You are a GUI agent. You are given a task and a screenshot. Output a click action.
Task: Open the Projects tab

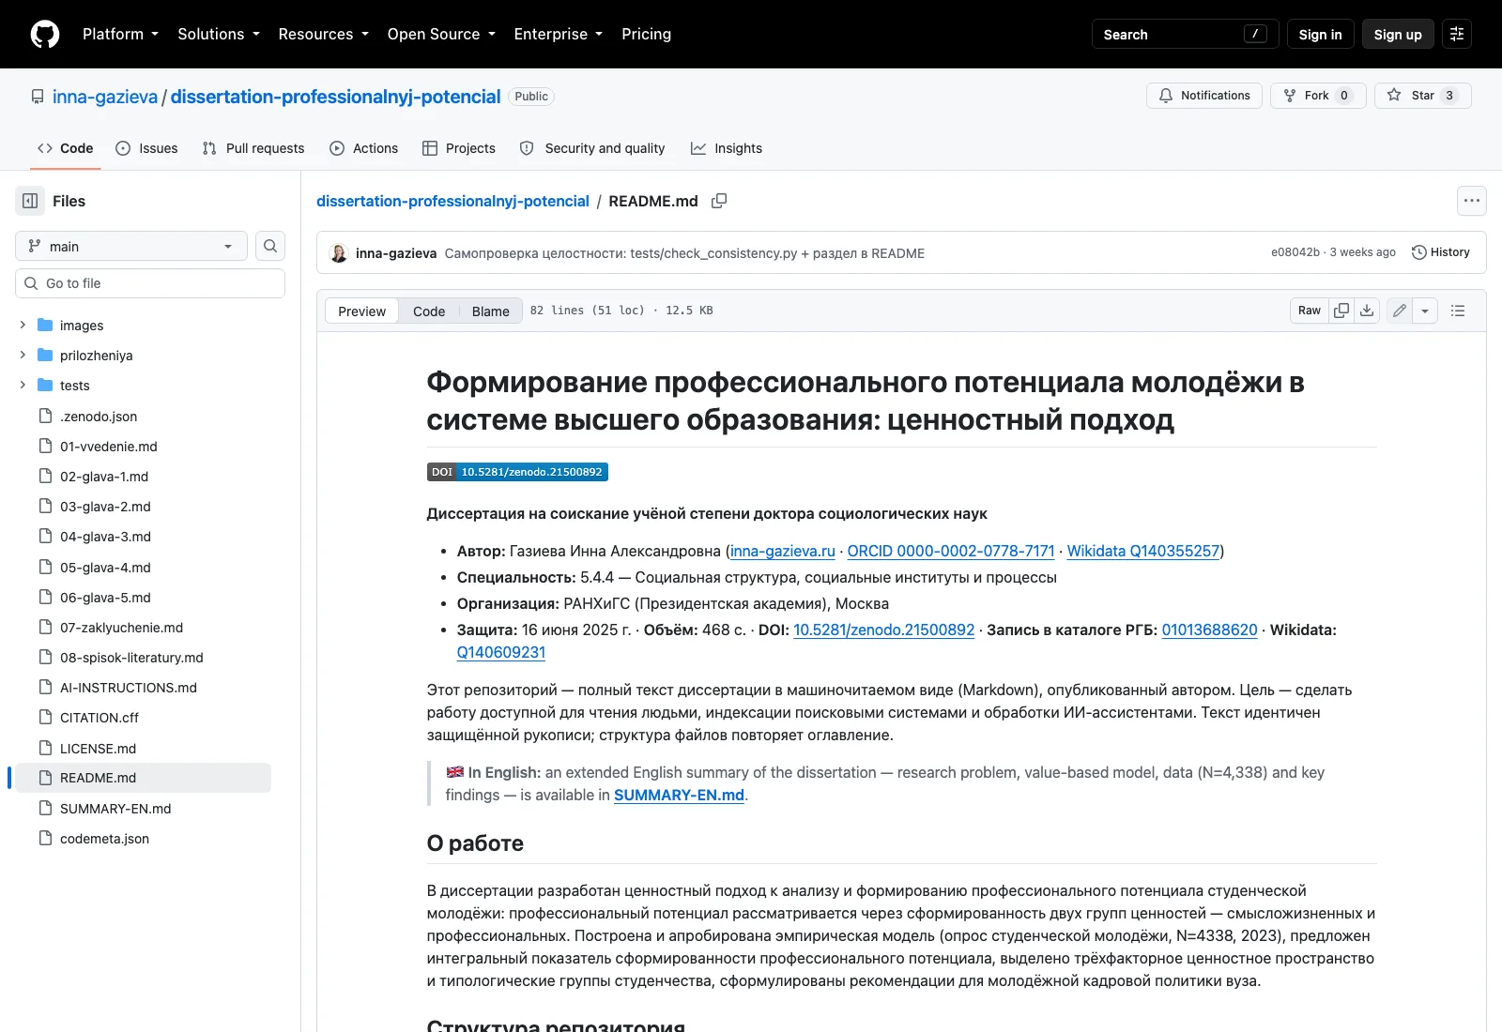tap(459, 148)
